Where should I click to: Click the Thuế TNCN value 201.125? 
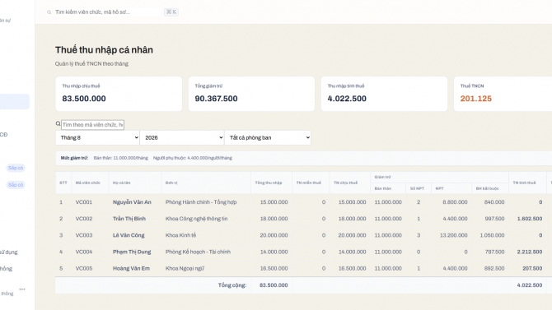[x=475, y=99]
